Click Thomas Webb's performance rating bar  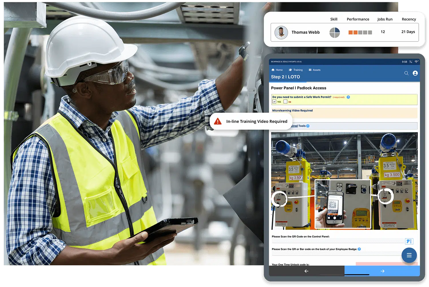[360, 32]
